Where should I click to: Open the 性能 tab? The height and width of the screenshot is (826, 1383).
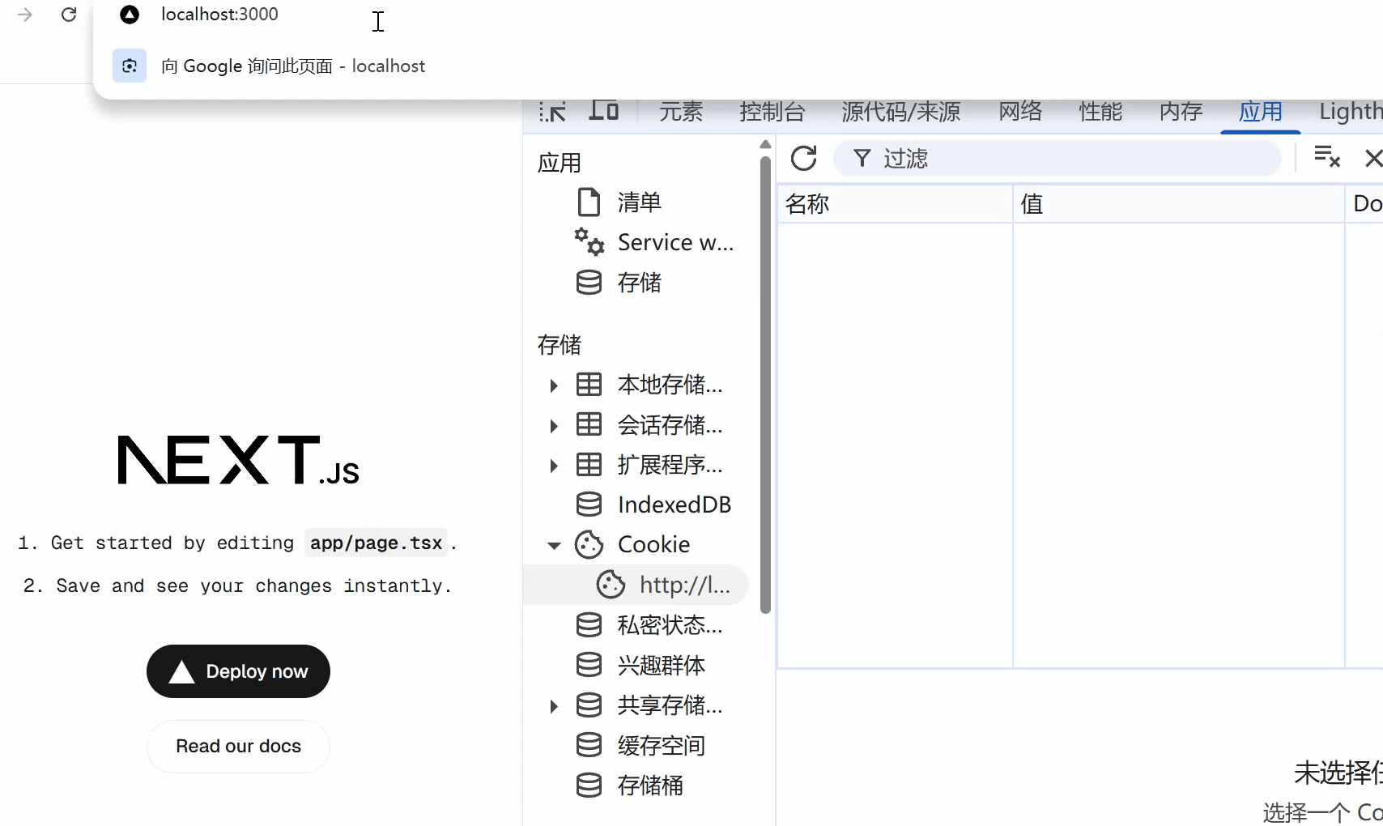click(1100, 112)
